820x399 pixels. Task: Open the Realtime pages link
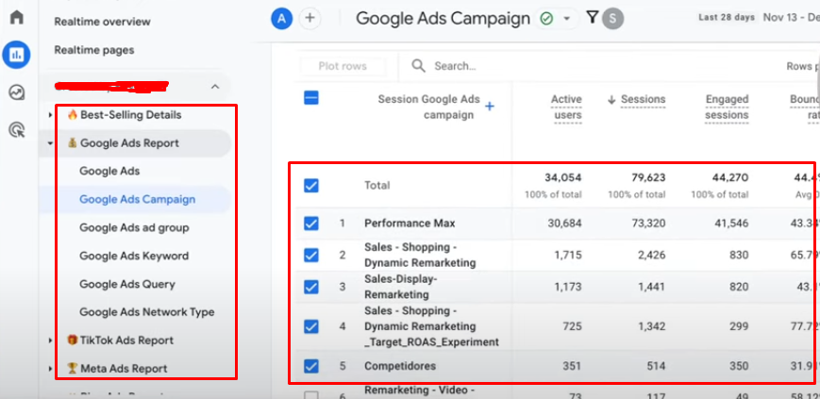93,50
